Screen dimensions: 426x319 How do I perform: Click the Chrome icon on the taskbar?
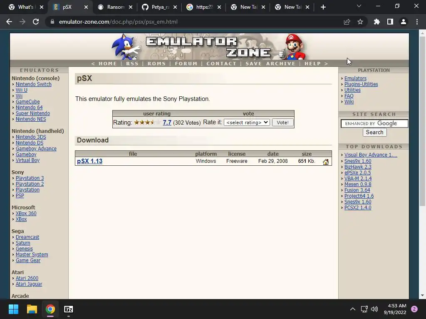50,309
